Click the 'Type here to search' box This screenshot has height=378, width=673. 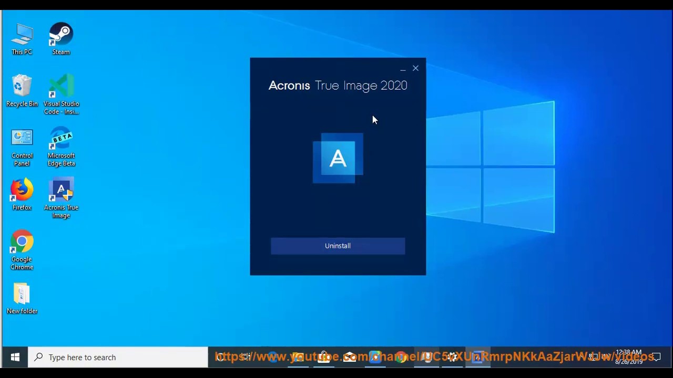(x=118, y=357)
